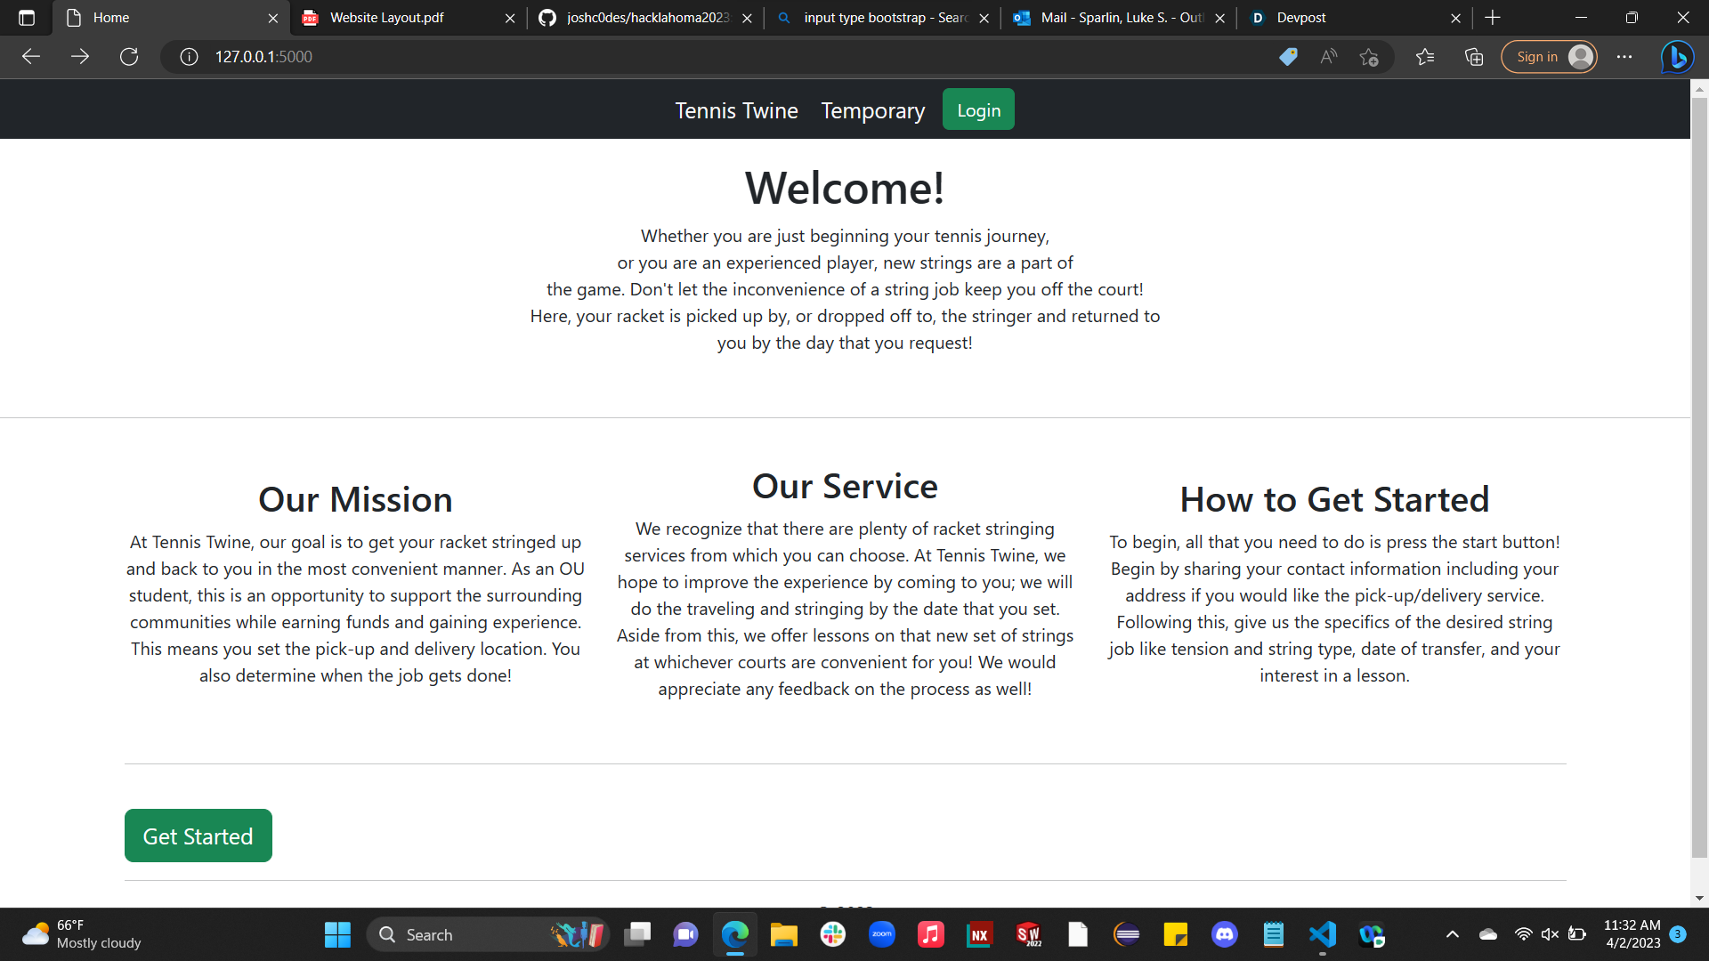
Task: Click the shopping price tag icon
Action: [1288, 57]
